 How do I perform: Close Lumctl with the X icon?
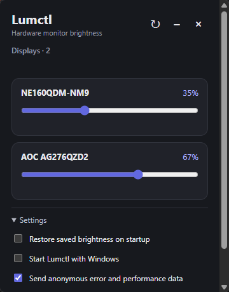(x=198, y=24)
